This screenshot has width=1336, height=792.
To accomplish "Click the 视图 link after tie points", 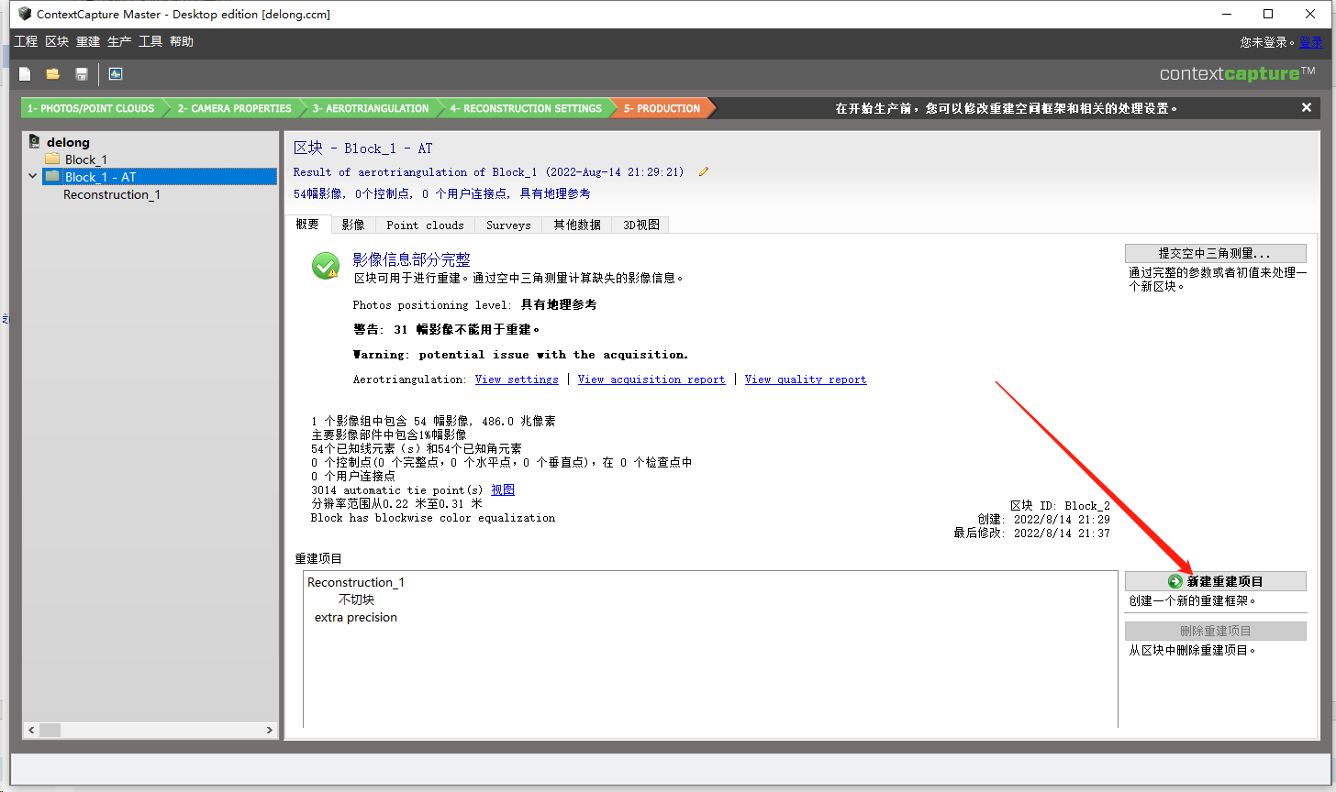I will pyautogui.click(x=503, y=490).
